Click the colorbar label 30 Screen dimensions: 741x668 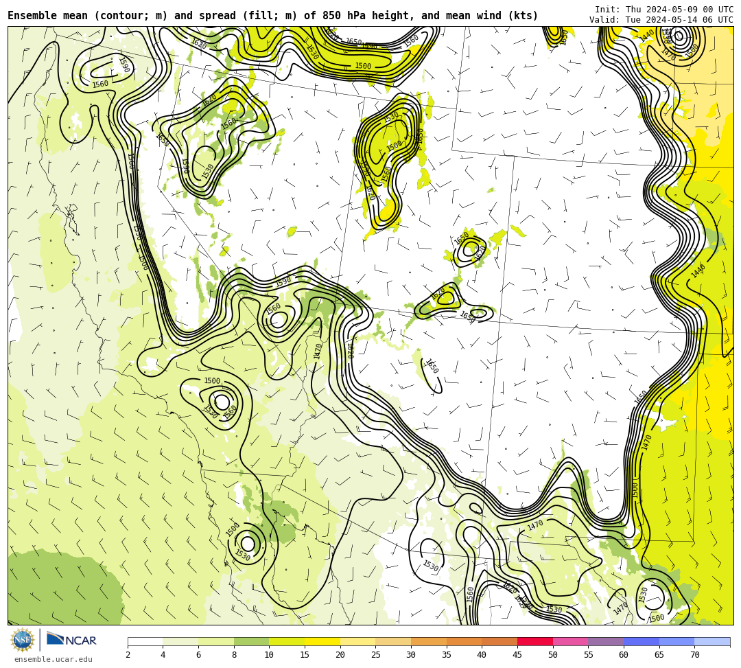(x=411, y=655)
